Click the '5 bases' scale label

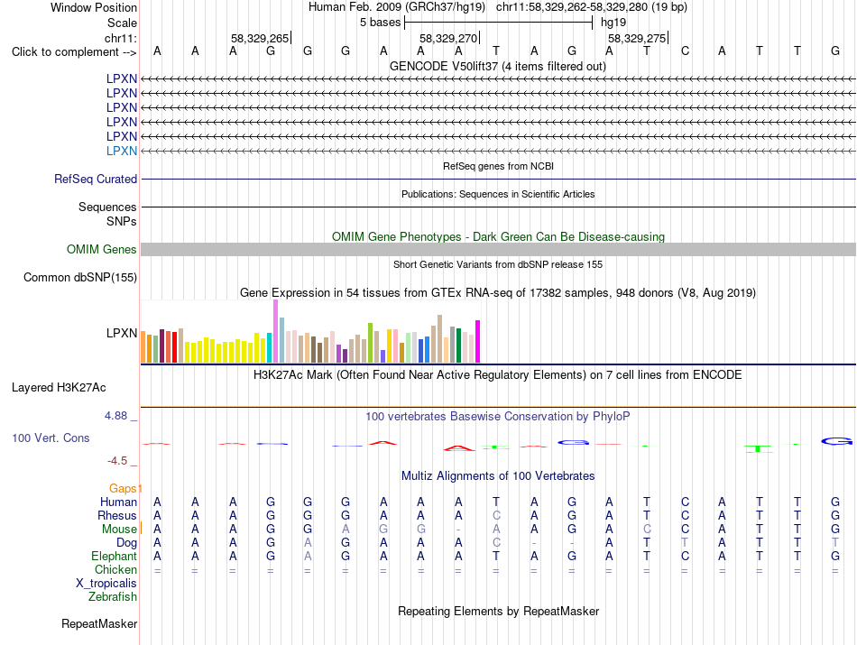pyautogui.click(x=380, y=23)
